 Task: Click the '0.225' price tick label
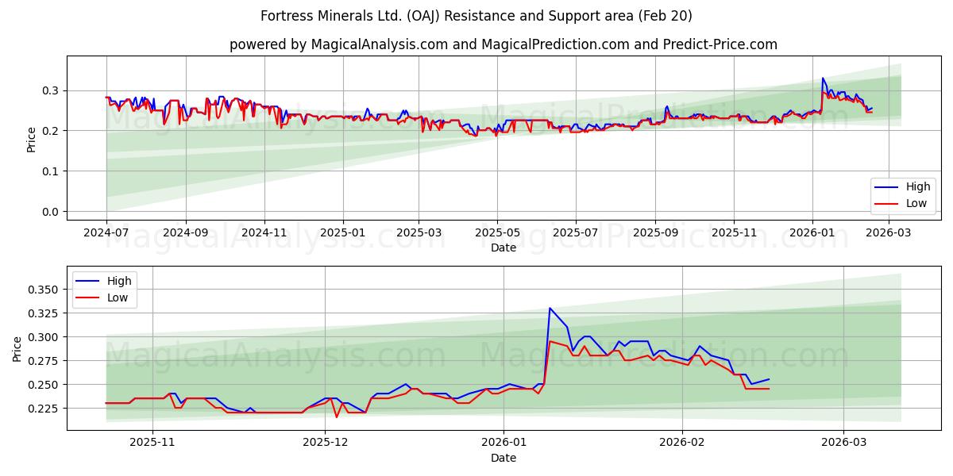click(x=44, y=409)
